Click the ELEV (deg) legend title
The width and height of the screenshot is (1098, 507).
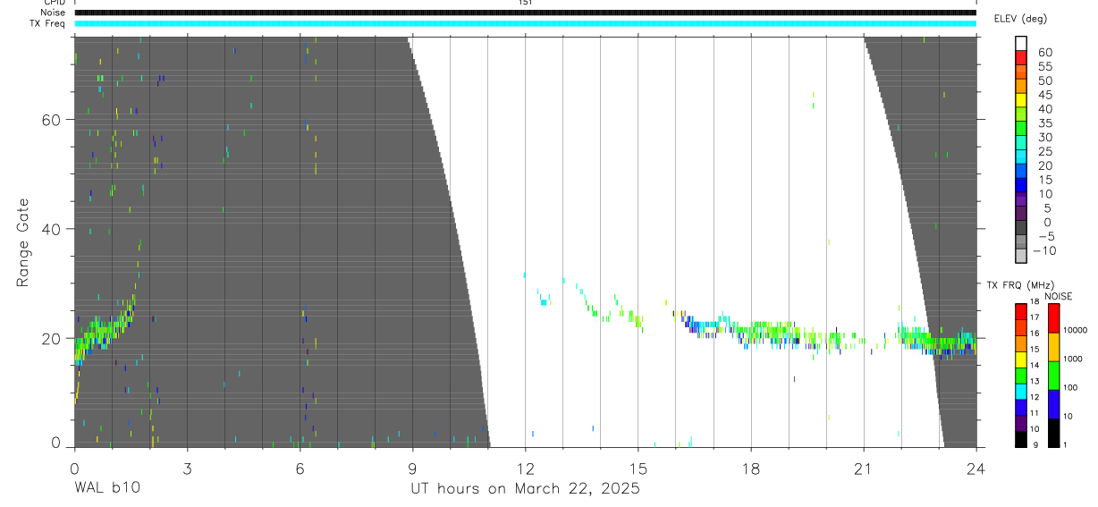1021,19
